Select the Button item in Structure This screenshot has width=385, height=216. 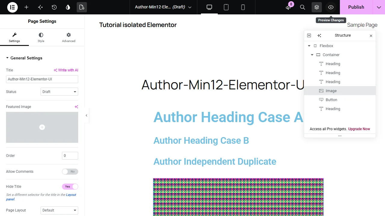click(340, 100)
